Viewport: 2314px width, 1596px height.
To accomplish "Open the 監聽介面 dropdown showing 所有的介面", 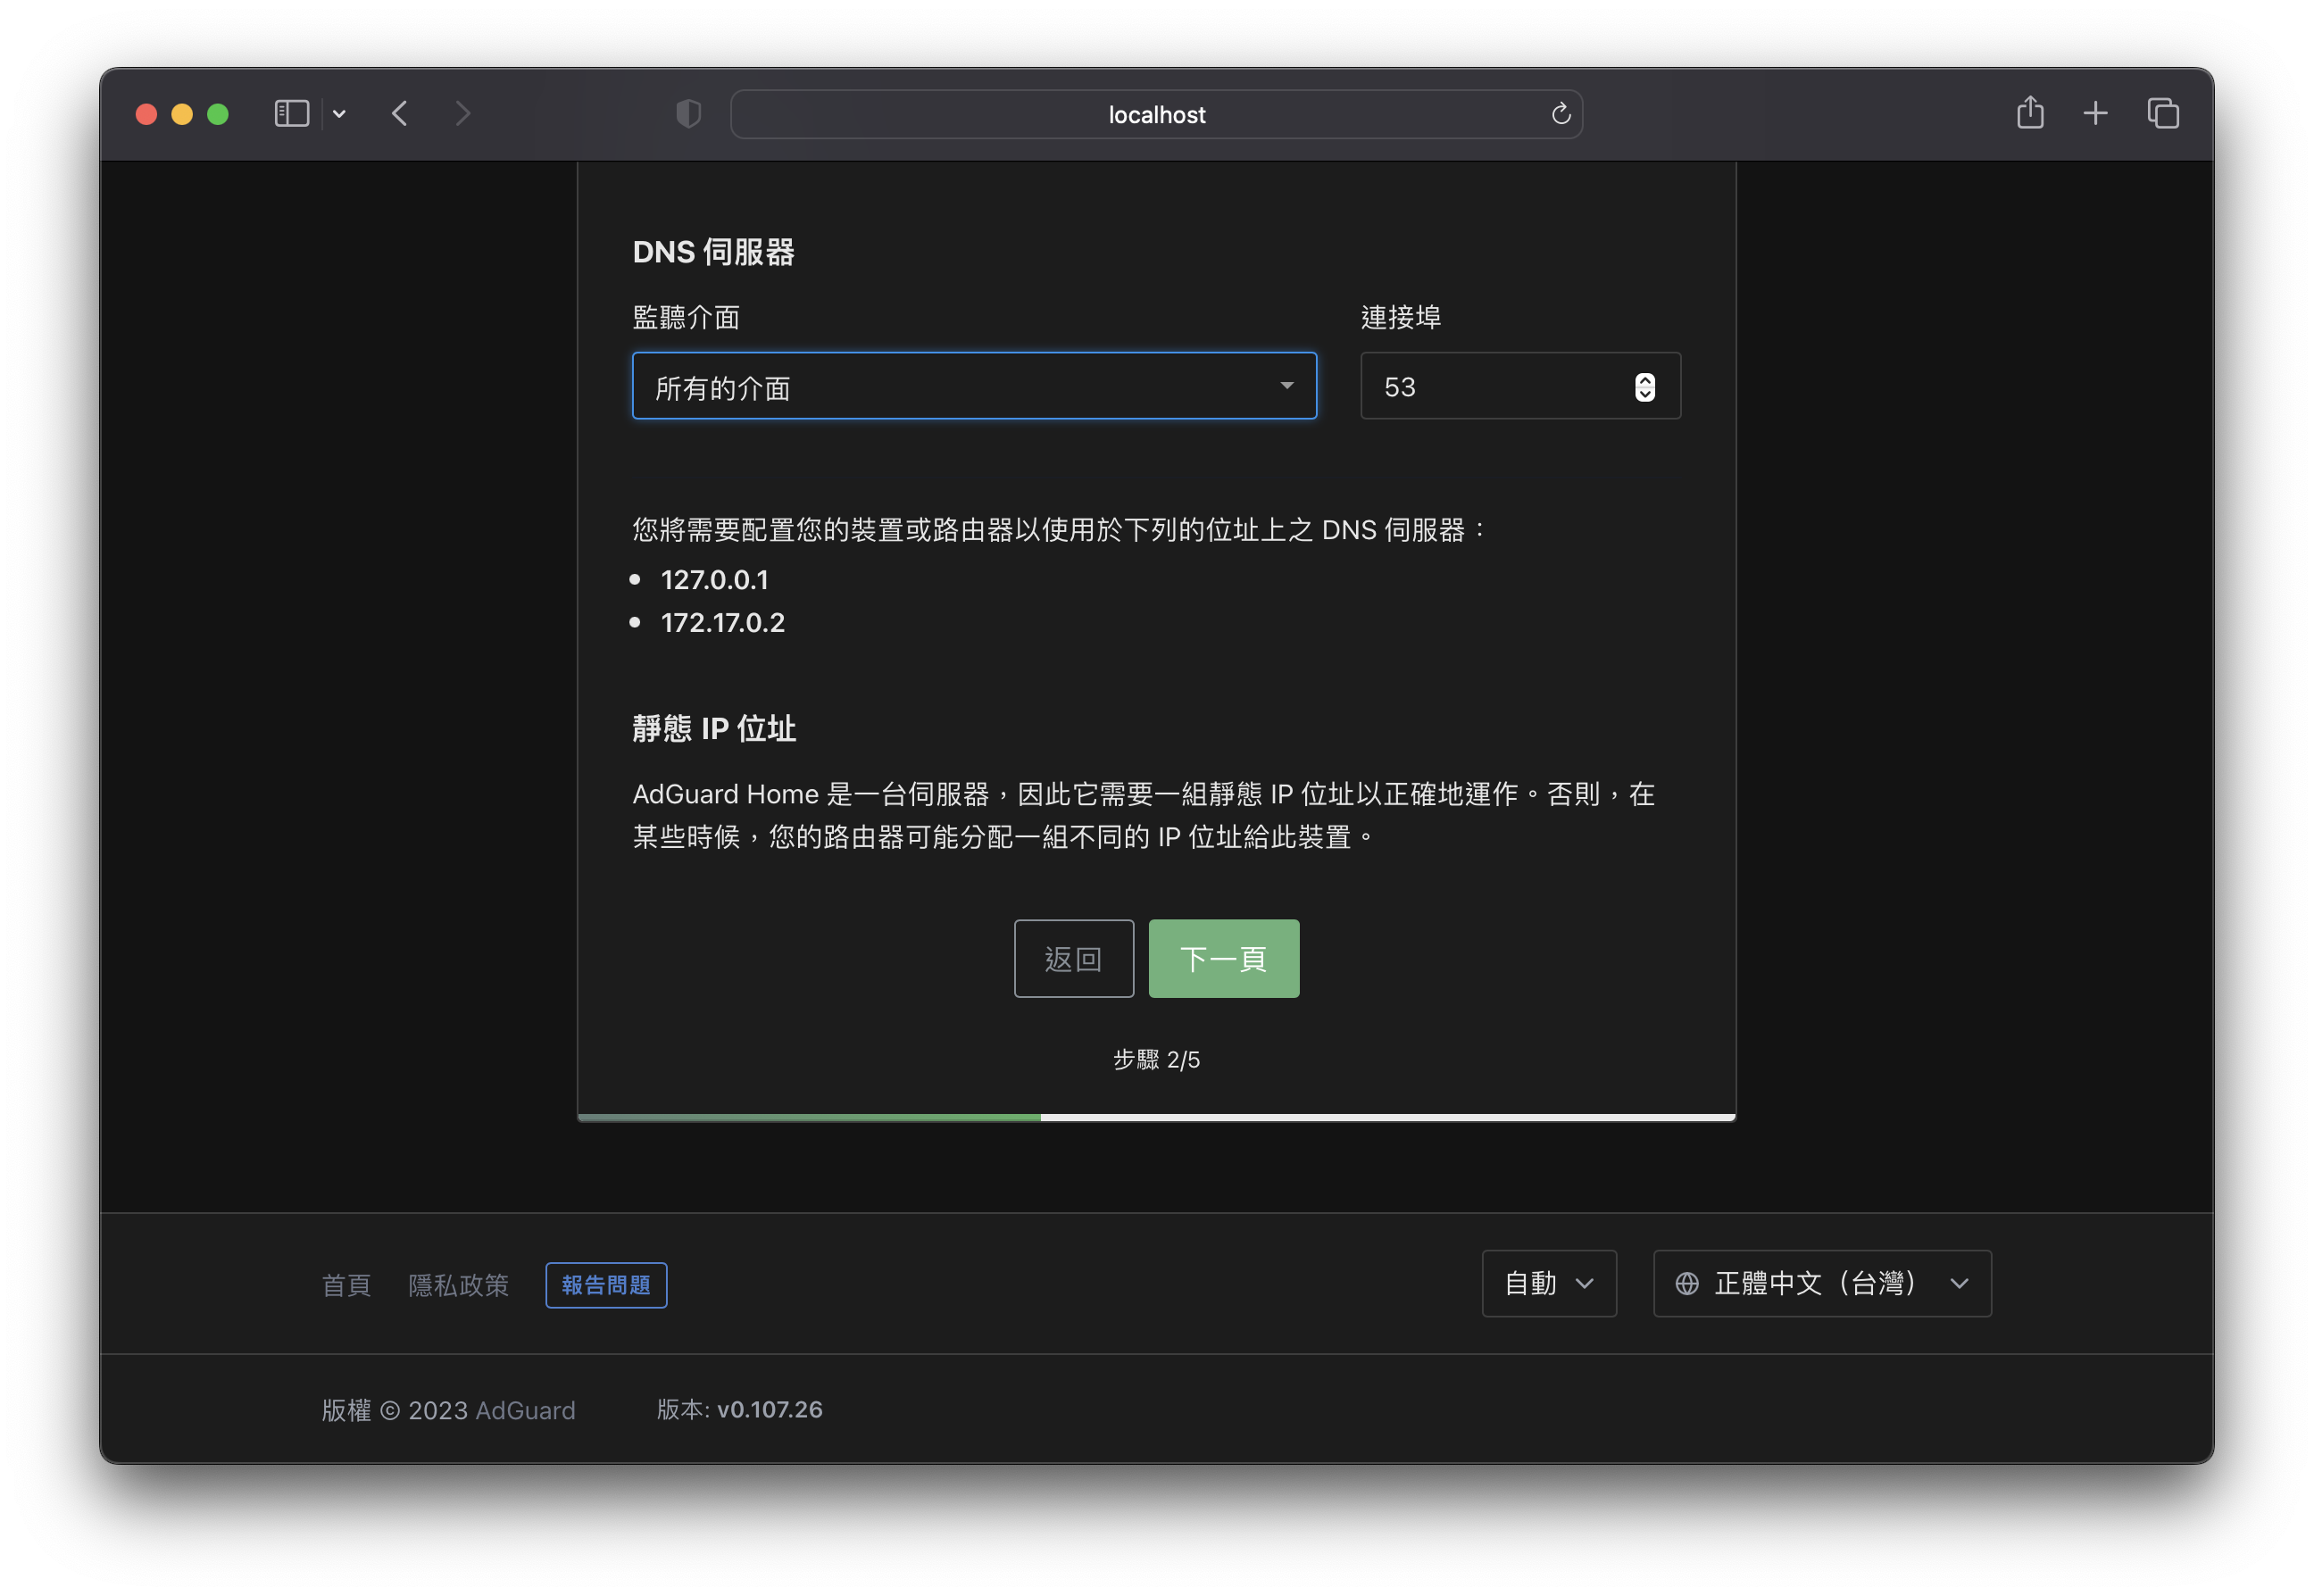I will click(x=974, y=386).
